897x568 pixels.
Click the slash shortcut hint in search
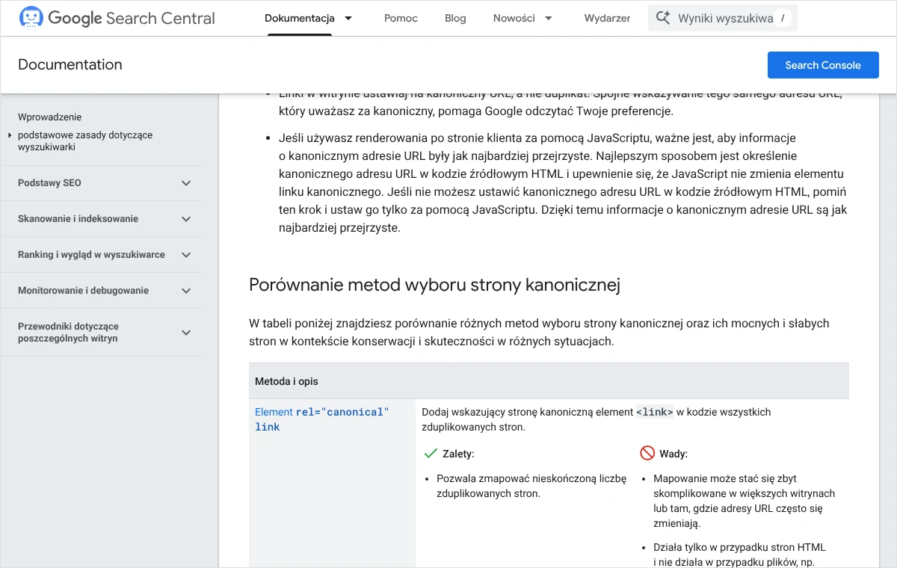click(x=782, y=18)
